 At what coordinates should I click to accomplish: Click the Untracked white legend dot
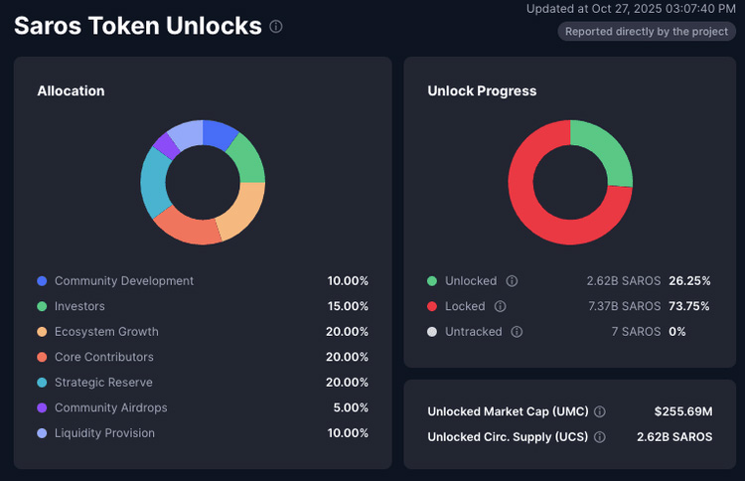click(432, 332)
